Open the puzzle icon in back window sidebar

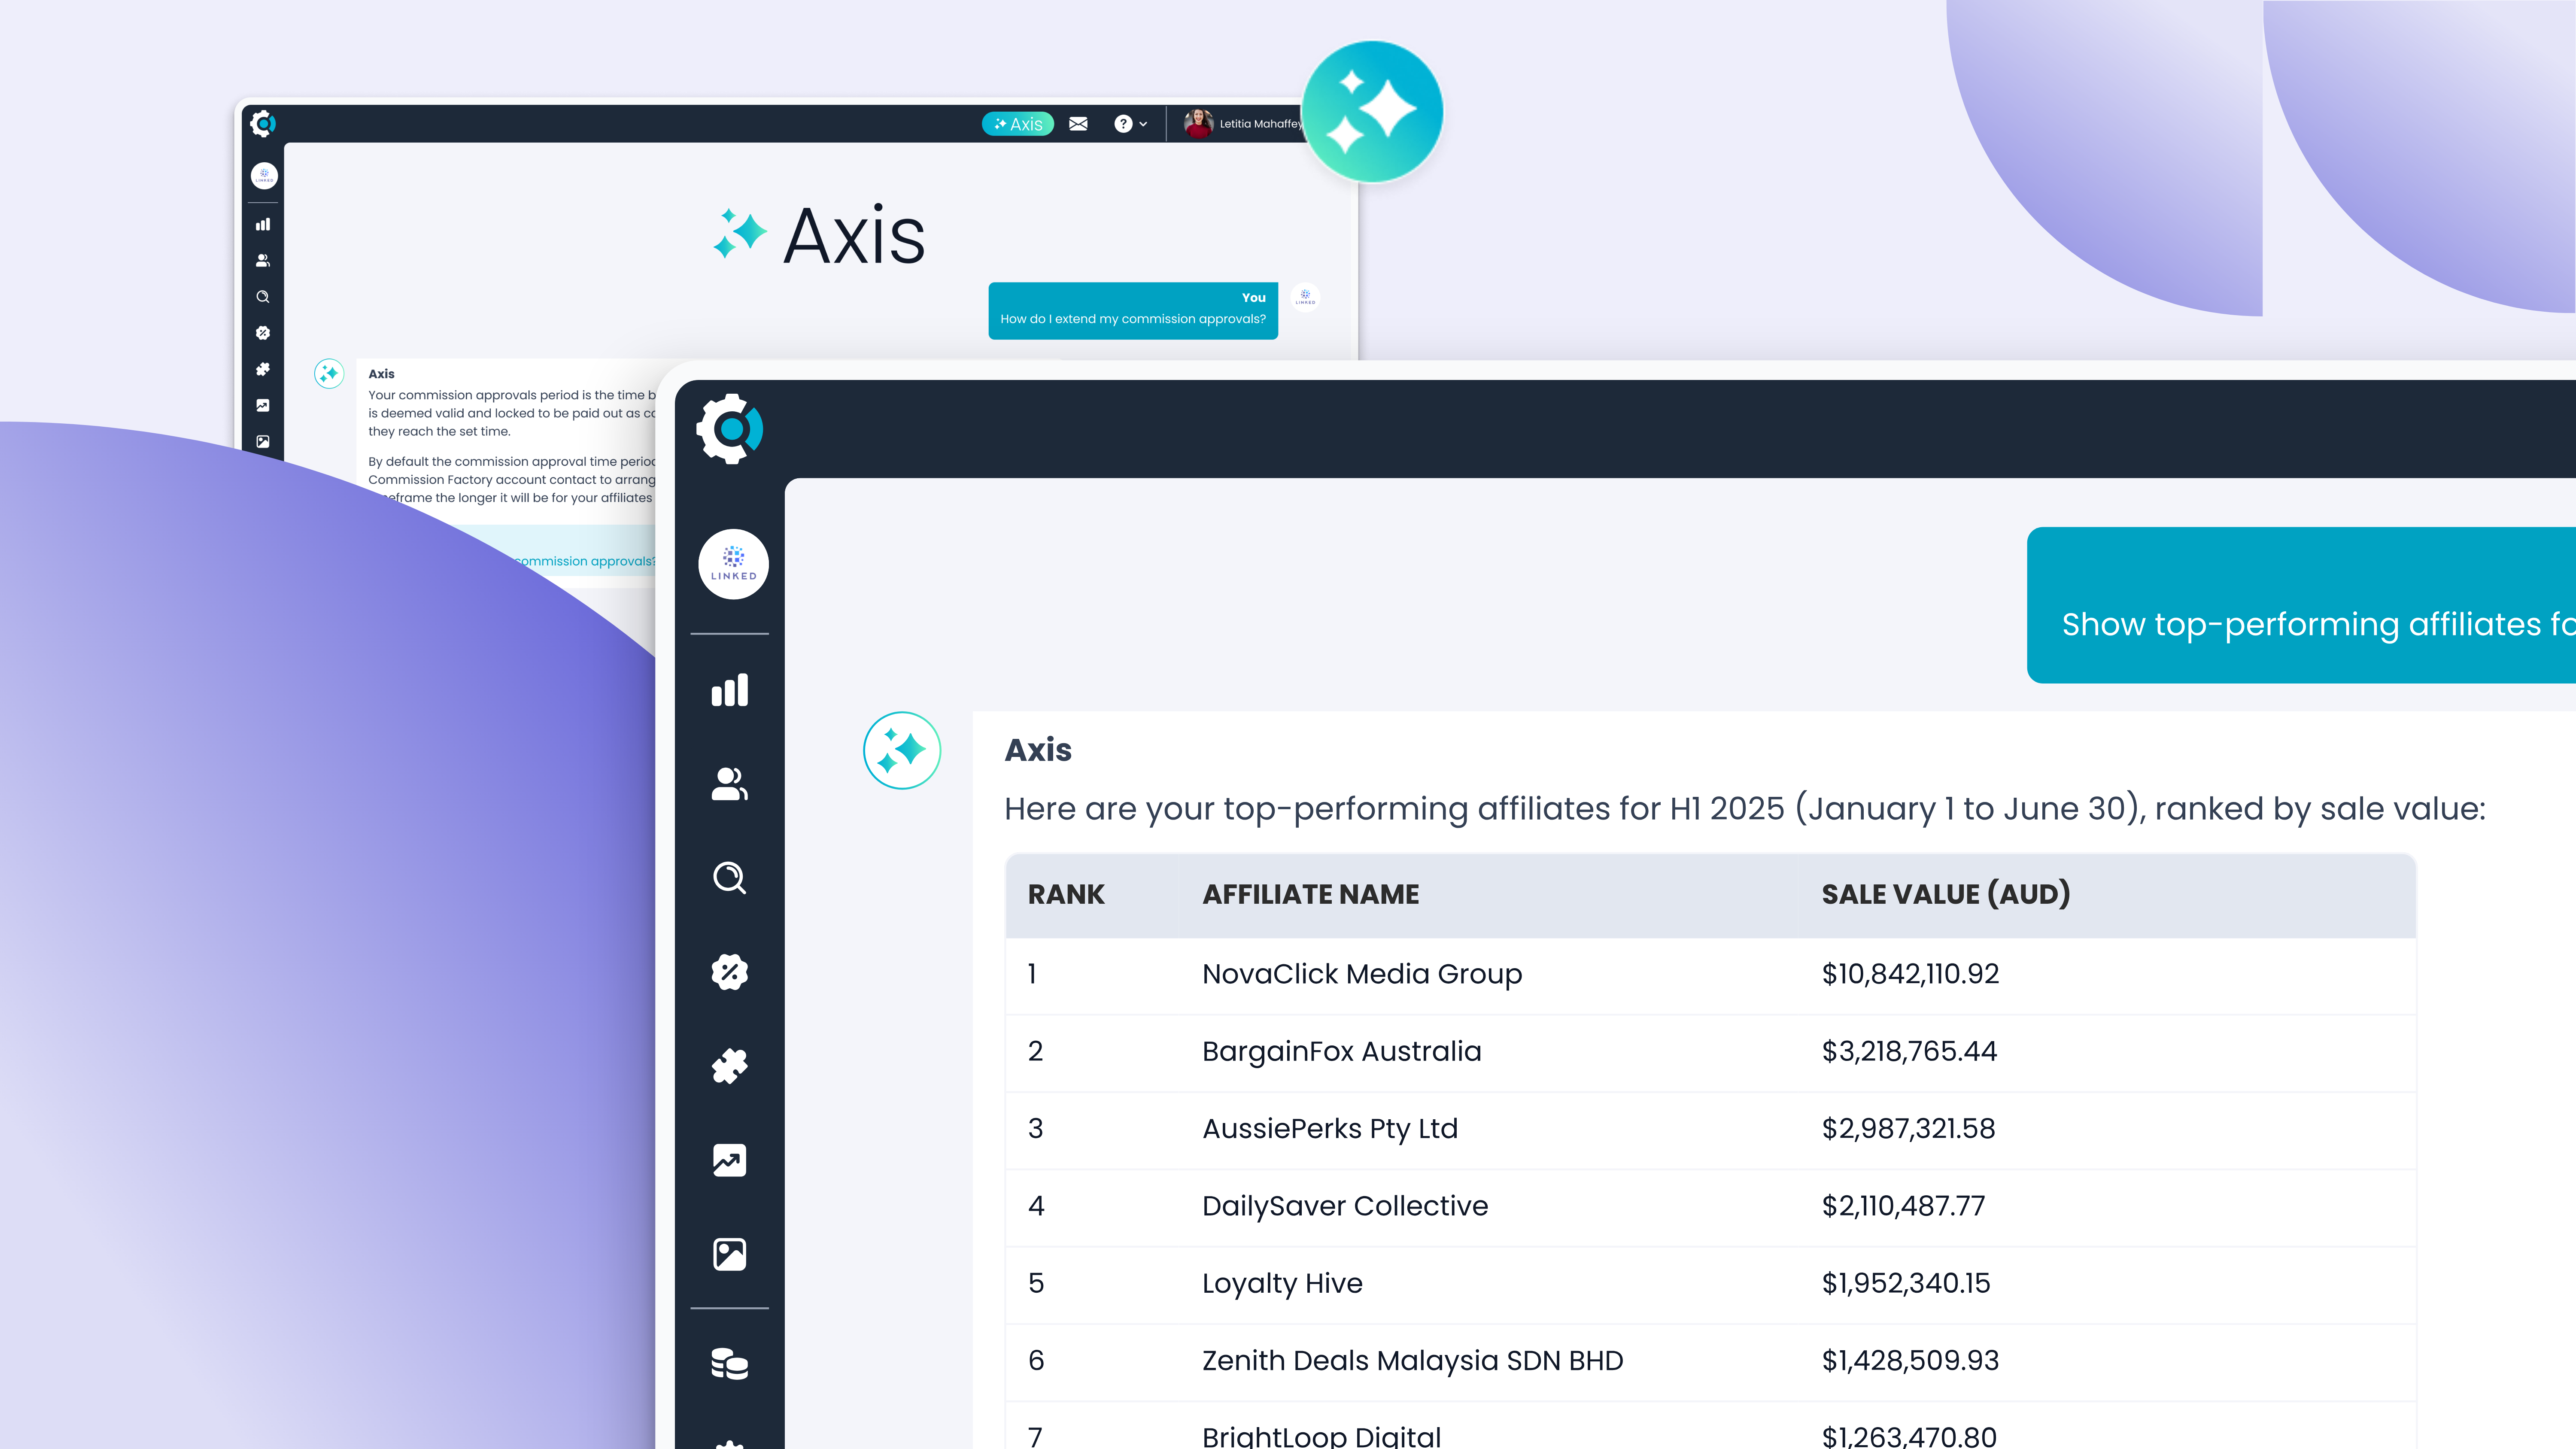(263, 369)
